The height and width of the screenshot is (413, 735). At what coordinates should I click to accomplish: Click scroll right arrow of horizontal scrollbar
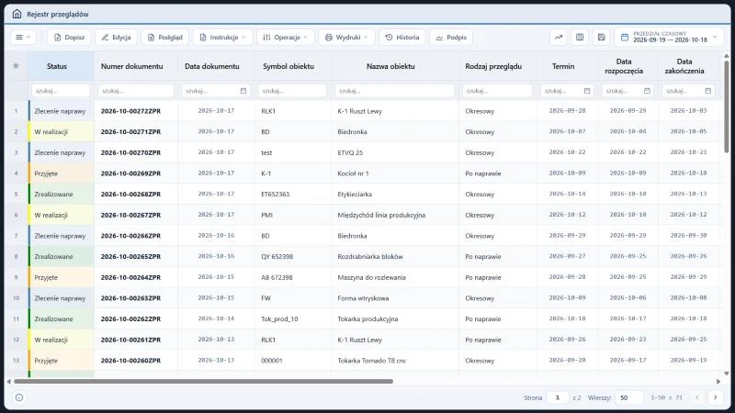tap(718, 381)
